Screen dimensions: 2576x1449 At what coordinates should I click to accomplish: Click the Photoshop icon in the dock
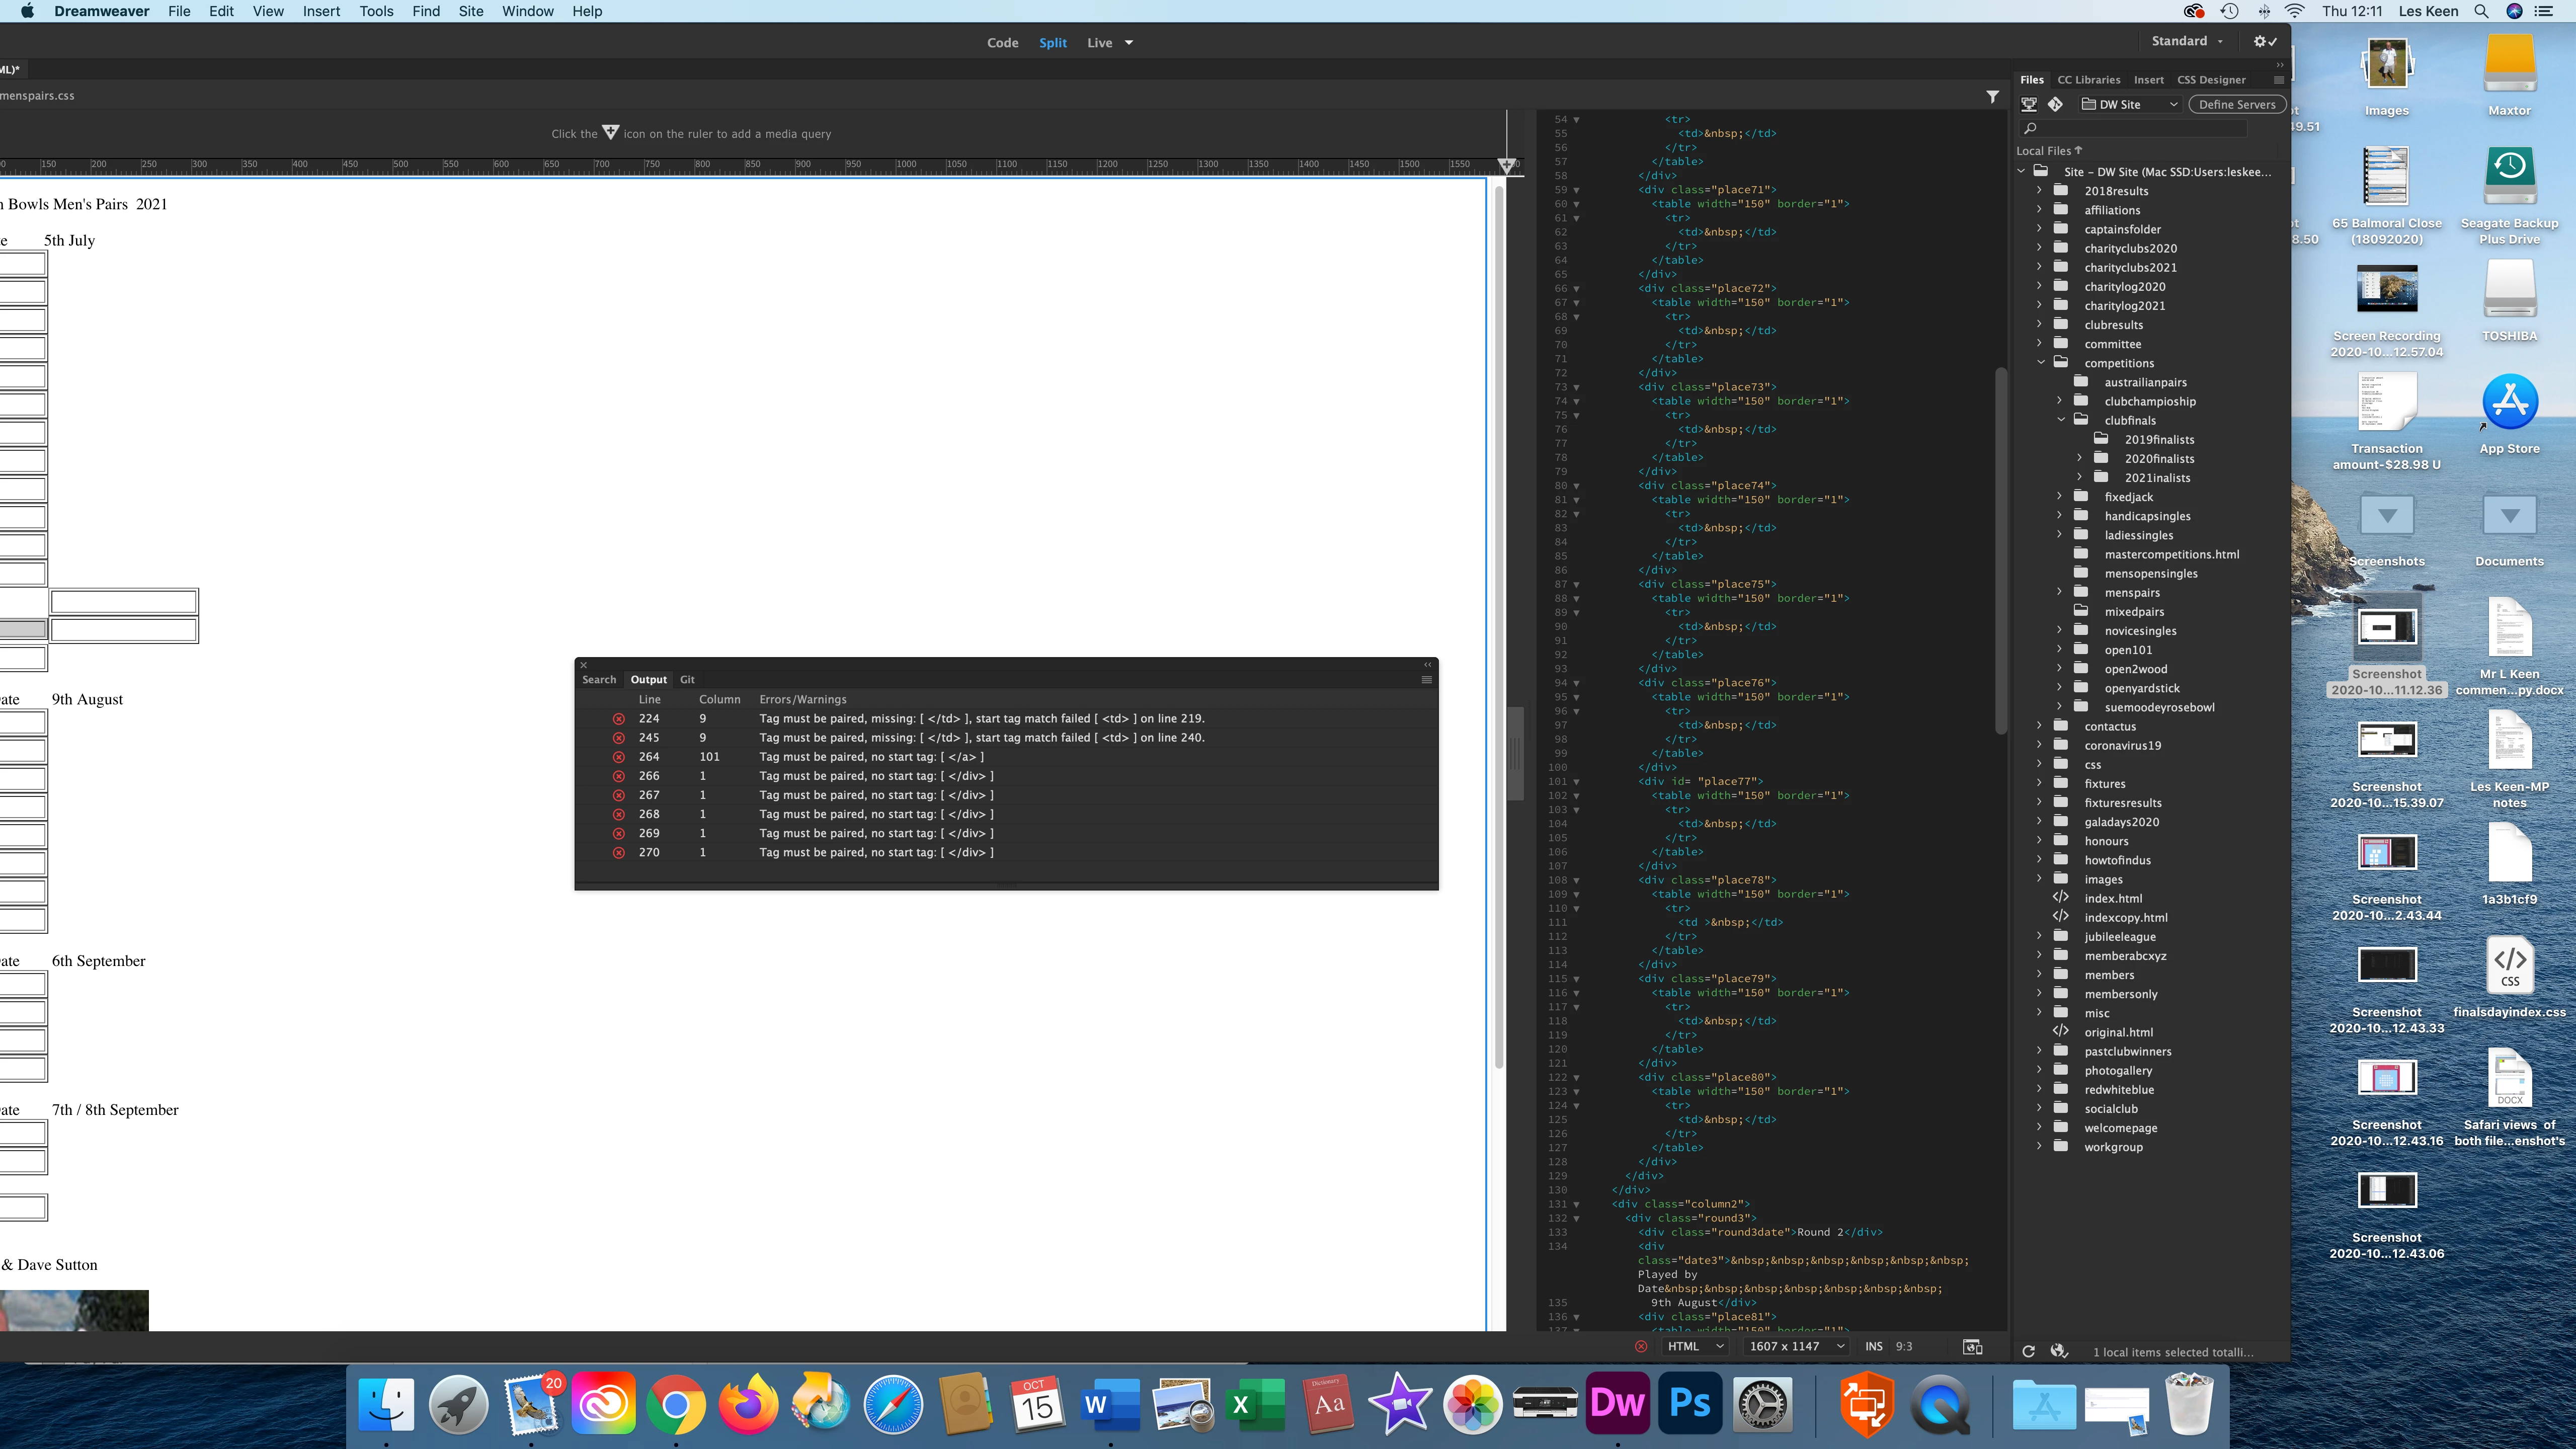click(1690, 1403)
